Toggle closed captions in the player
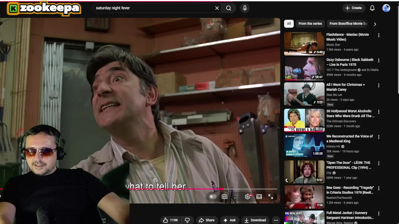399x224 pixels. point(224,197)
